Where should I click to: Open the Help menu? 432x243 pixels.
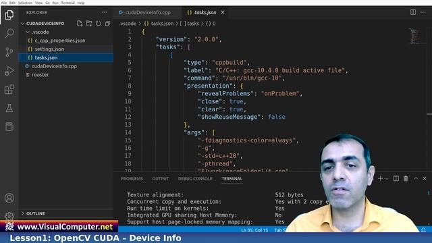click(81, 3)
